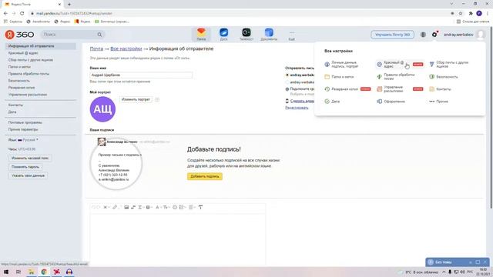Screen dimensions: 493x277
Task: Select 'Управление рассылками' in the left sidebar
Action: click(28, 95)
